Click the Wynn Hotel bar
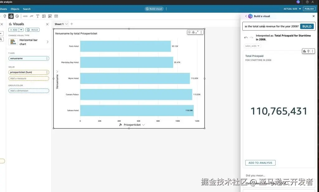The width and height of the screenshot is (319, 192). coord(135,78)
